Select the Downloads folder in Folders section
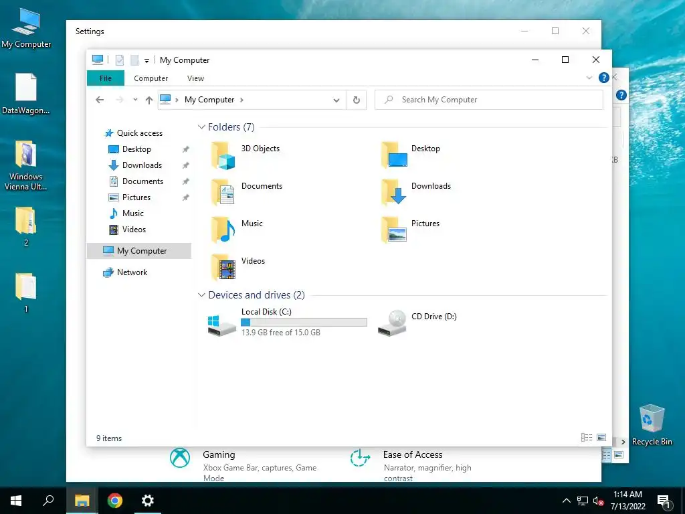This screenshot has width=685, height=514. tap(415, 192)
